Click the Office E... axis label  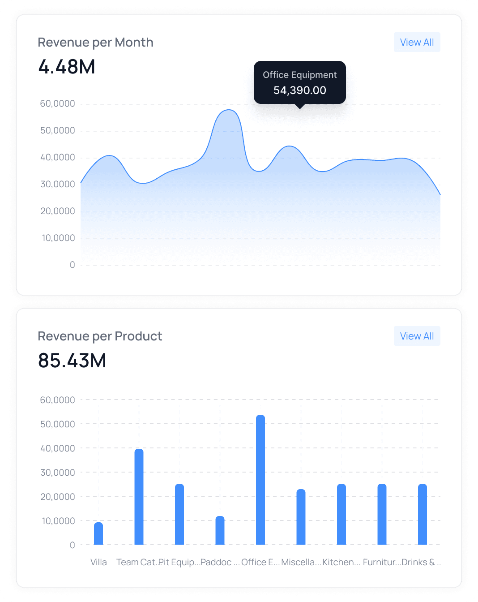click(260, 562)
